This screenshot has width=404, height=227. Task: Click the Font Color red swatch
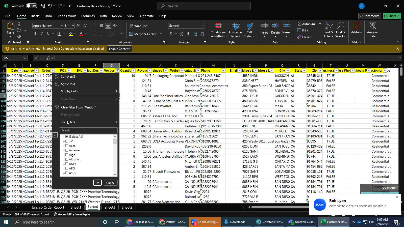(81, 34)
